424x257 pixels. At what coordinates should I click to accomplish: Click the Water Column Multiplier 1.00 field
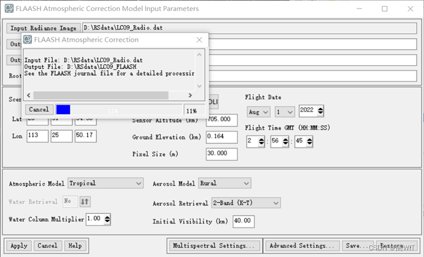pyautogui.click(x=95, y=219)
